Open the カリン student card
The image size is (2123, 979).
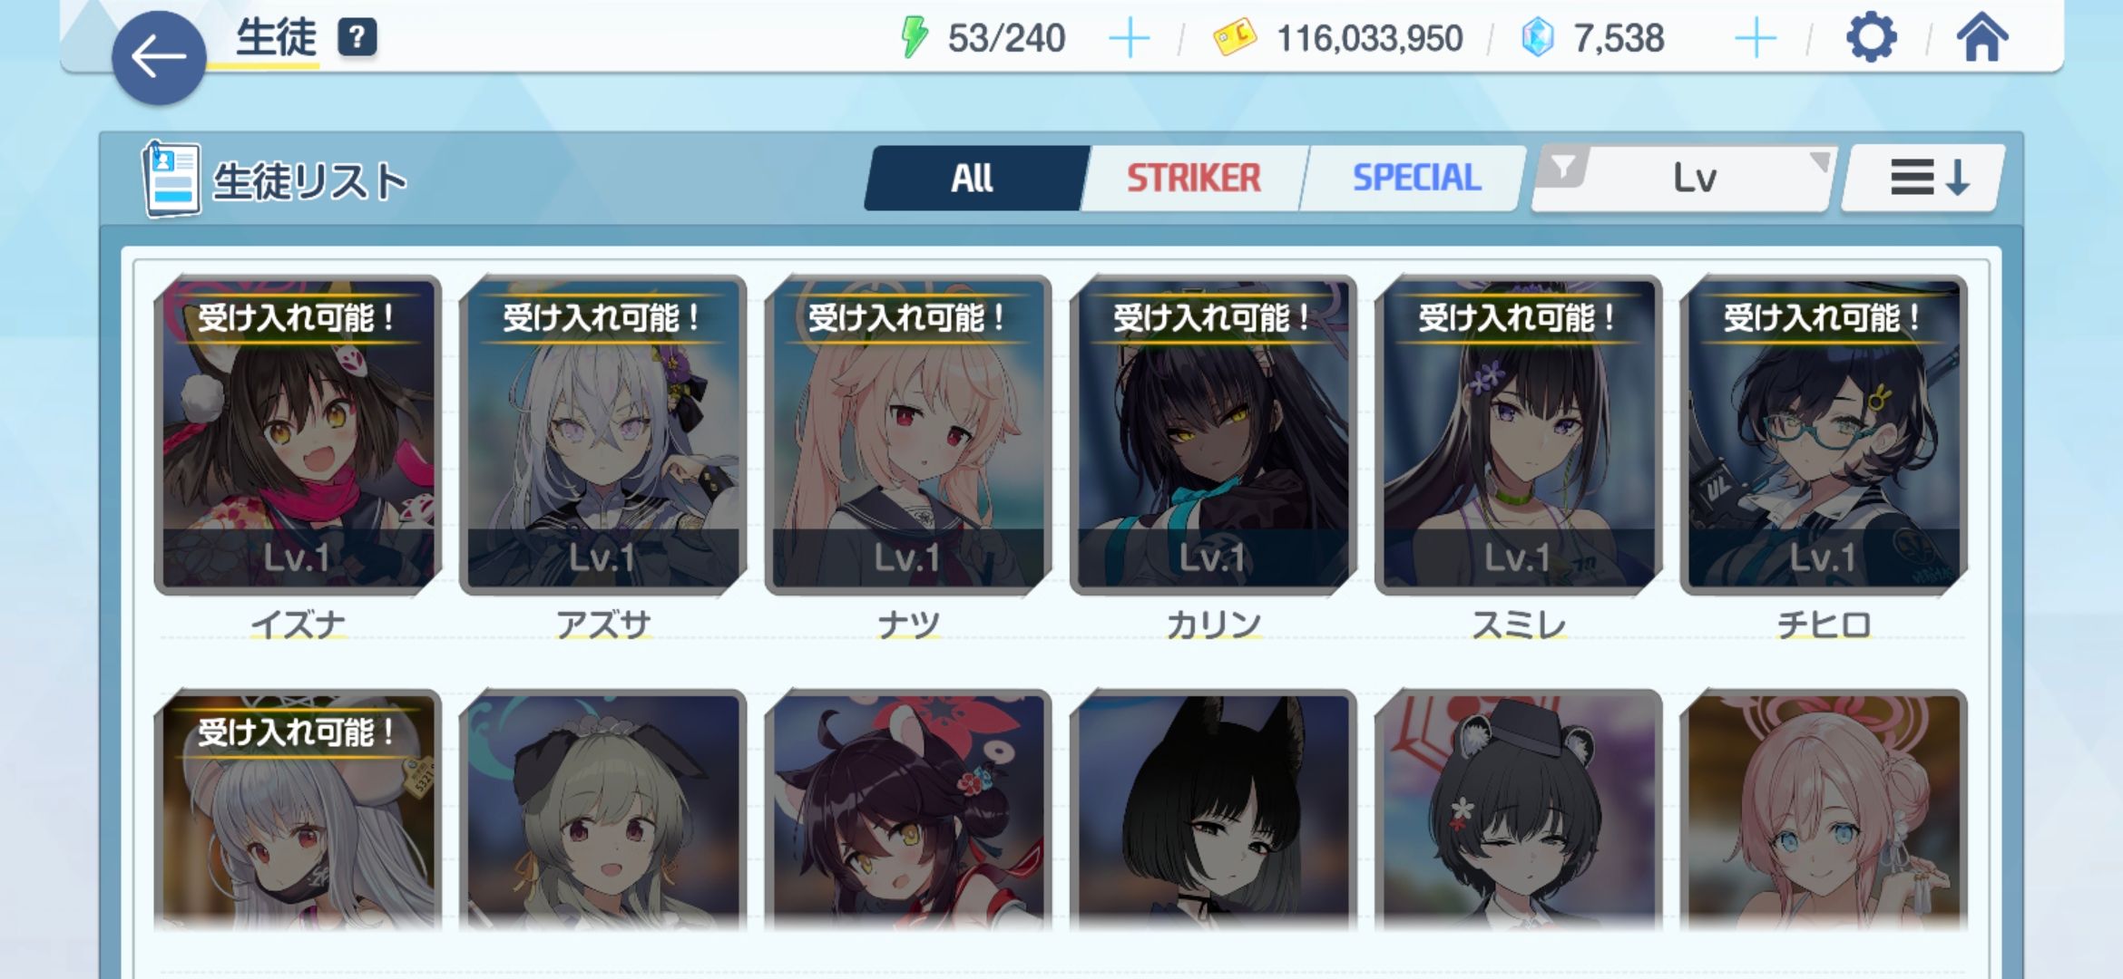coord(1213,436)
